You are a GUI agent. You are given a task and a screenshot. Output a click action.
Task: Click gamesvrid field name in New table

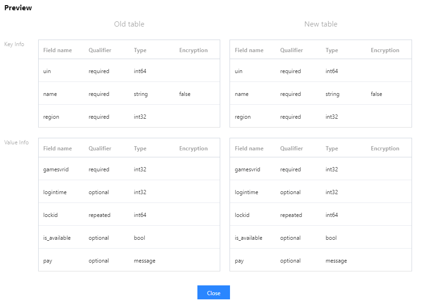point(247,169)
